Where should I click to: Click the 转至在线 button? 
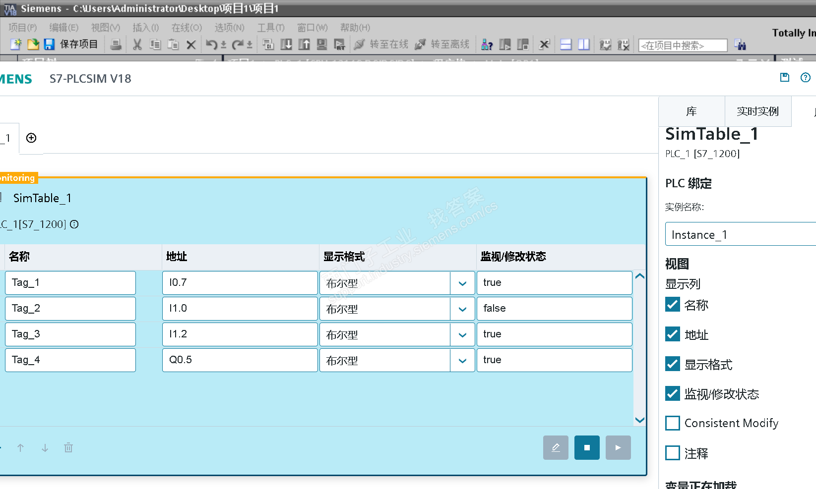(x=381, y=45)
